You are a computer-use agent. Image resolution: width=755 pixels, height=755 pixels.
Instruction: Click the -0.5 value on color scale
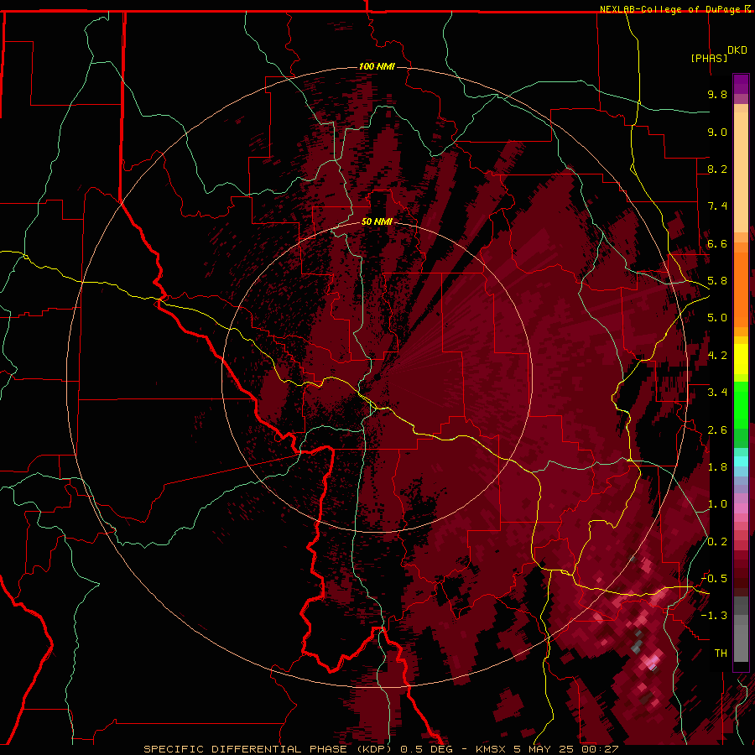pos(714,578)
